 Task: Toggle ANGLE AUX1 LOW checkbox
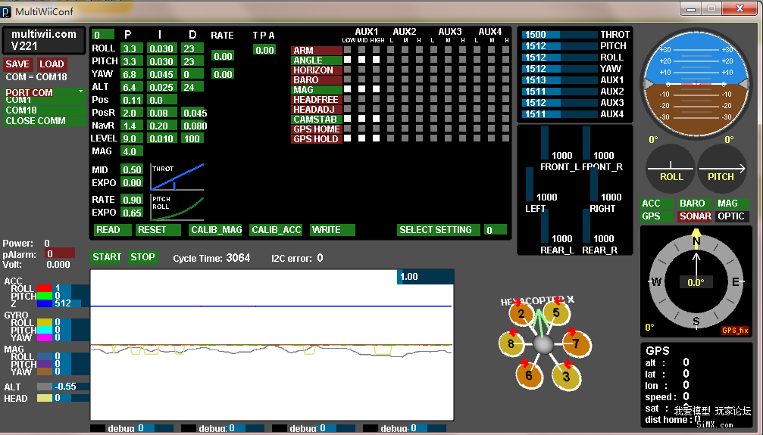[x=348, y=60]
